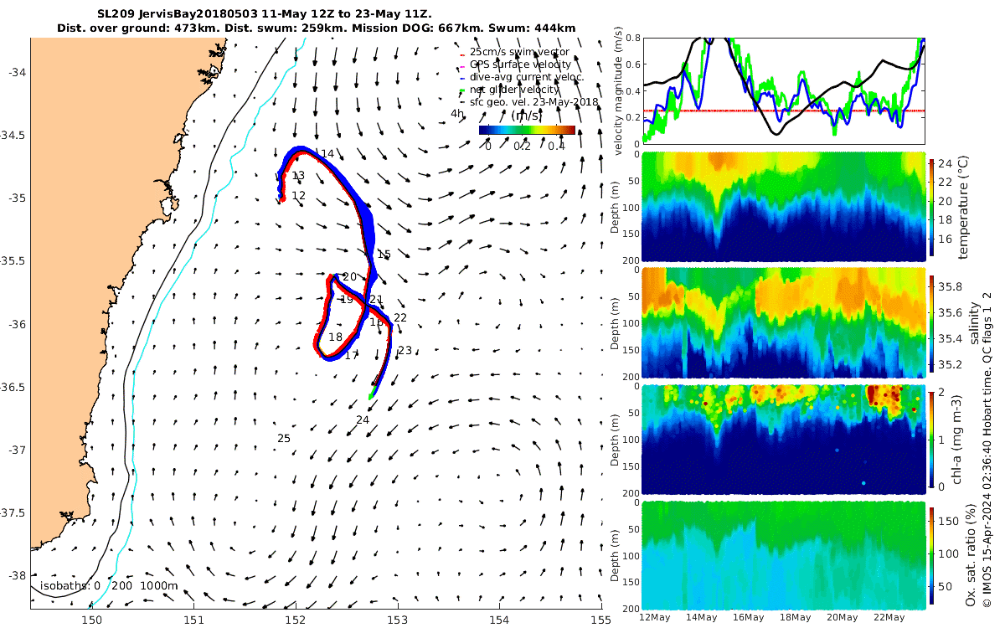Click track day marker 20 on the glider path
Image resolution: width=1005 pixels, height=628 pixels.
click(x=350, y=277)
